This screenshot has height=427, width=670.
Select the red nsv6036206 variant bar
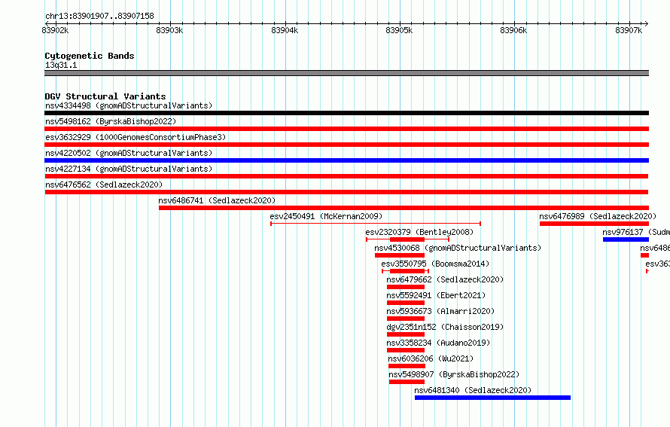(x=407, y=366)
